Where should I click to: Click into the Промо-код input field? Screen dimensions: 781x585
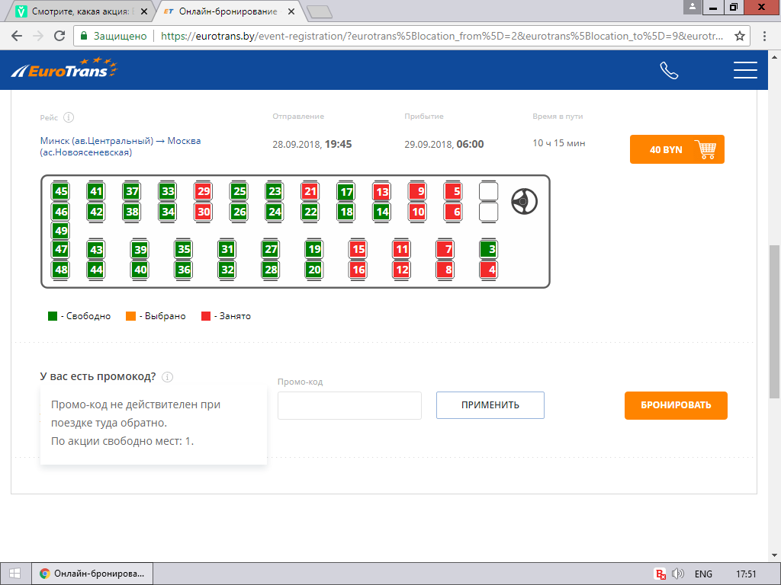tap(349, 405)
